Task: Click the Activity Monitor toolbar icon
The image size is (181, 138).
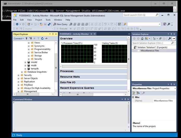Action: point(119,24)
